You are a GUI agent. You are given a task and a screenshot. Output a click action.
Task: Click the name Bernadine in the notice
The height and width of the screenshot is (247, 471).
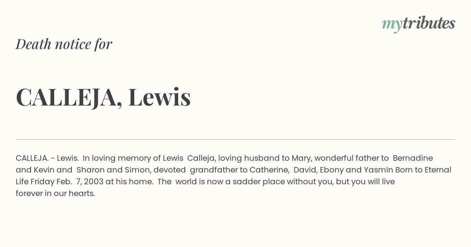coord(413,158)
